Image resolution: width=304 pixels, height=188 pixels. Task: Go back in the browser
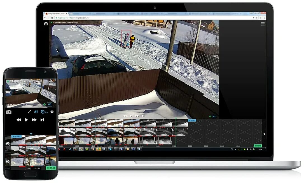(45, 18)
